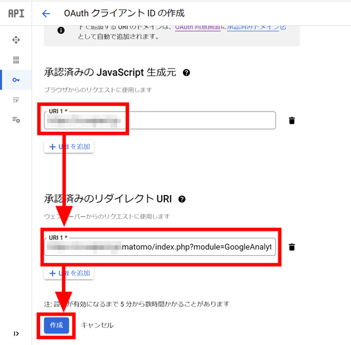
Task: Delete the JavaScript origin URI 1
Action: point(291,120)
